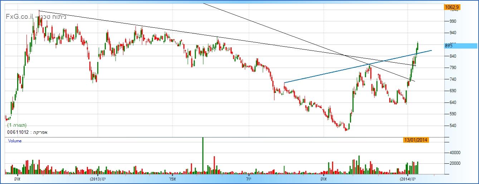The height and width of the screenshot is (184, 479).
Task: Click the orange 13/01/2014 date label
Action: [416, 140]
